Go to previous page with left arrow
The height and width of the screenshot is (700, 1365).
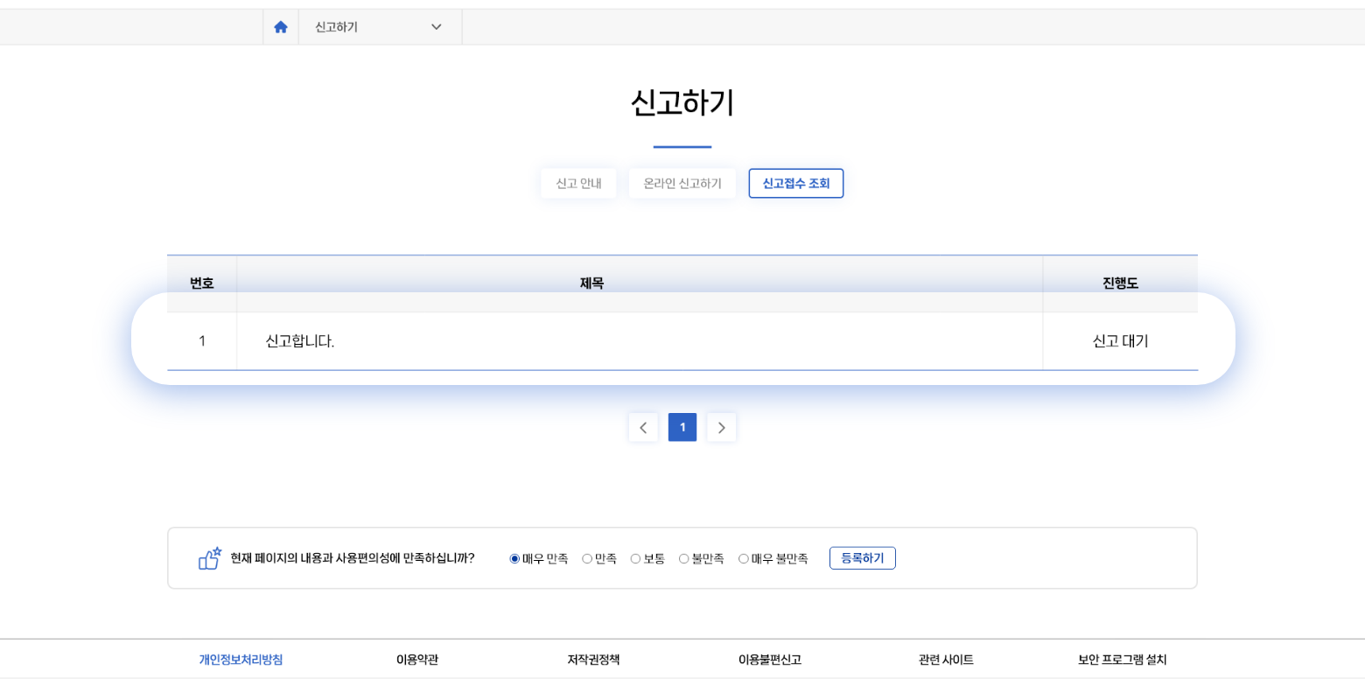pos(643,428)
